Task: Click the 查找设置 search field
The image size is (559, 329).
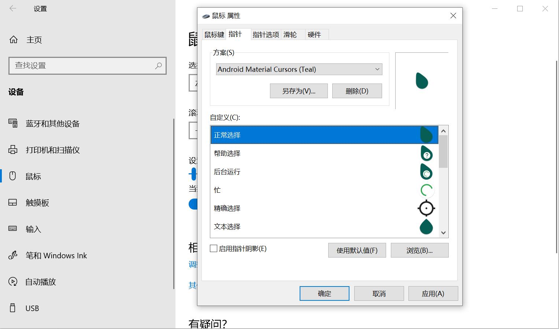Action: (82, 66)
